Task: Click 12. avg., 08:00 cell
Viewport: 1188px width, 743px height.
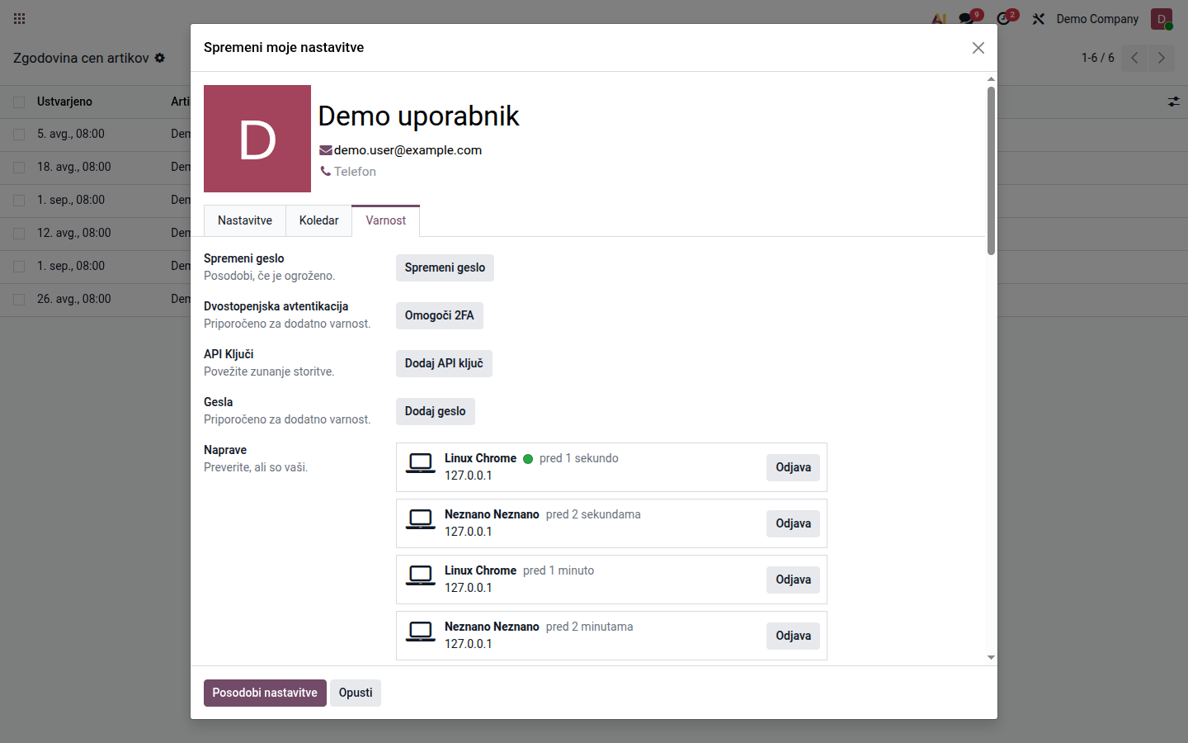Action: (74, 233)
